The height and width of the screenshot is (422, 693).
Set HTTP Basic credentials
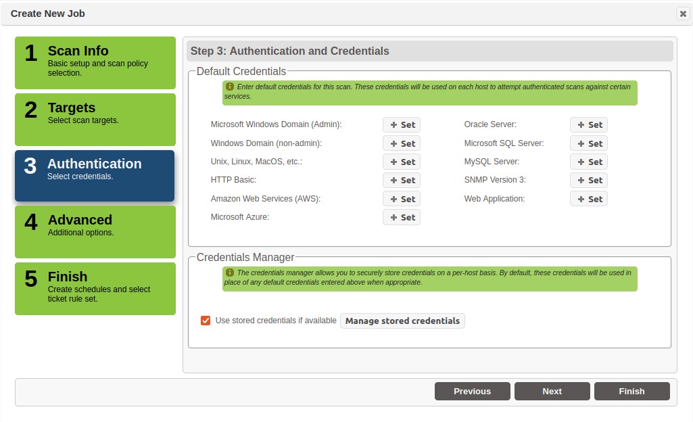(x=402, y=181)
